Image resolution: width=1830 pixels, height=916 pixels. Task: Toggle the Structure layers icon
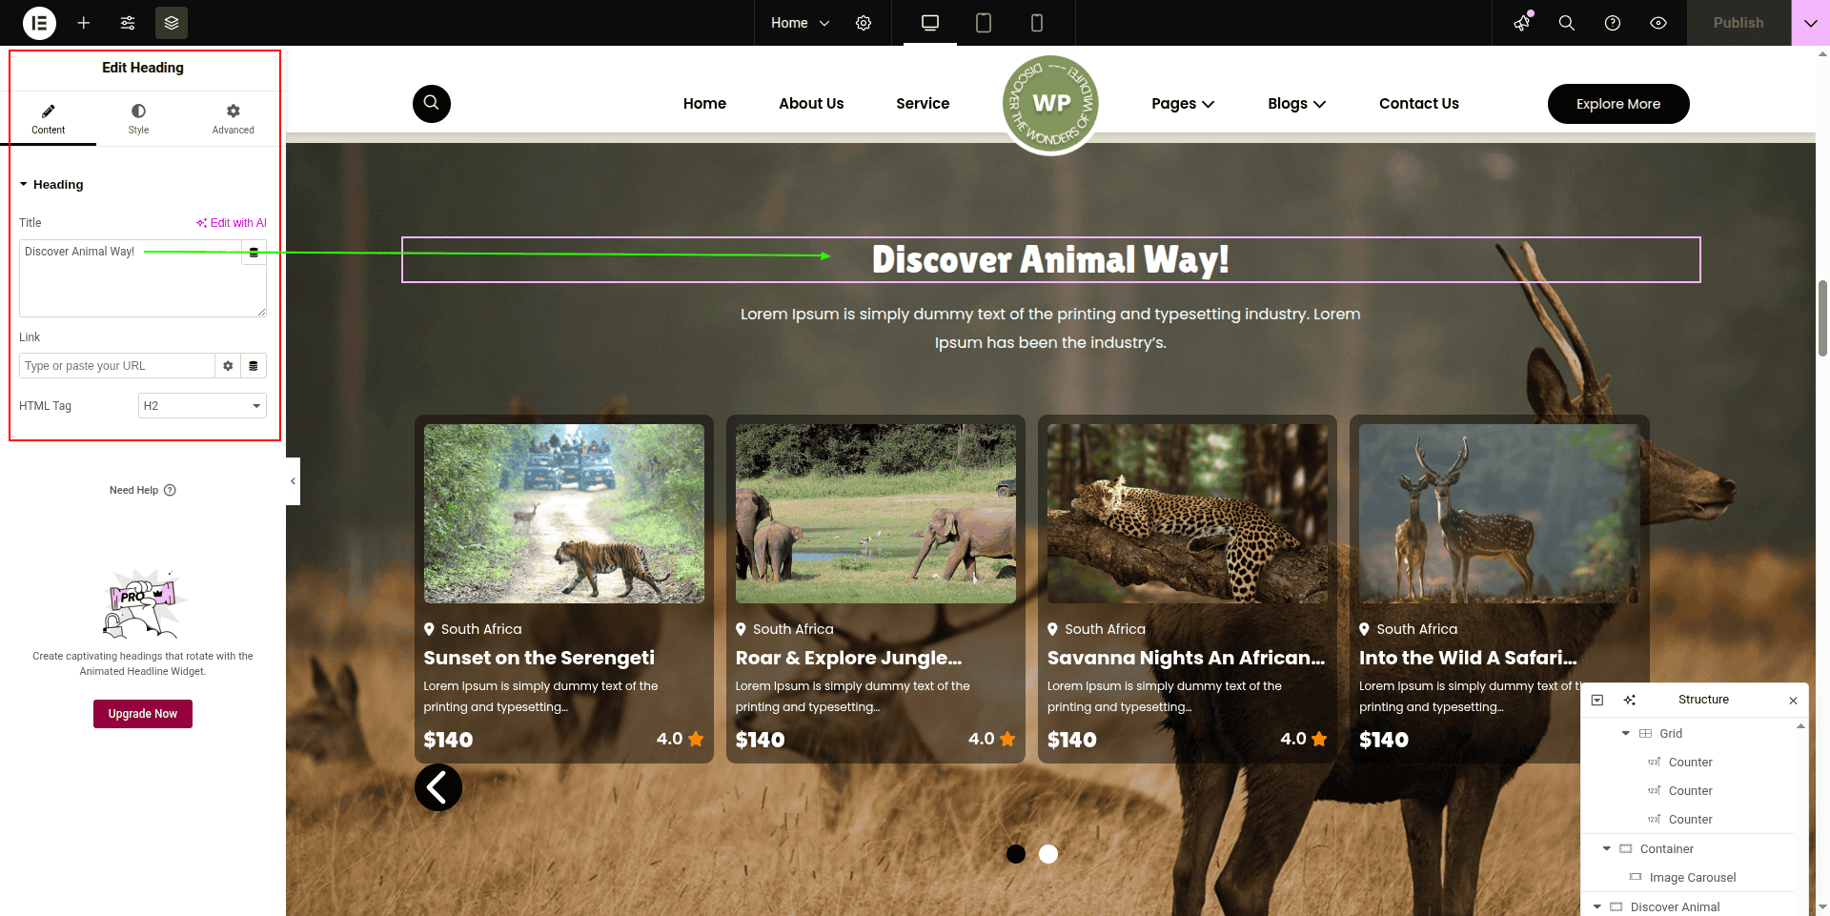[x=172, y=23]
